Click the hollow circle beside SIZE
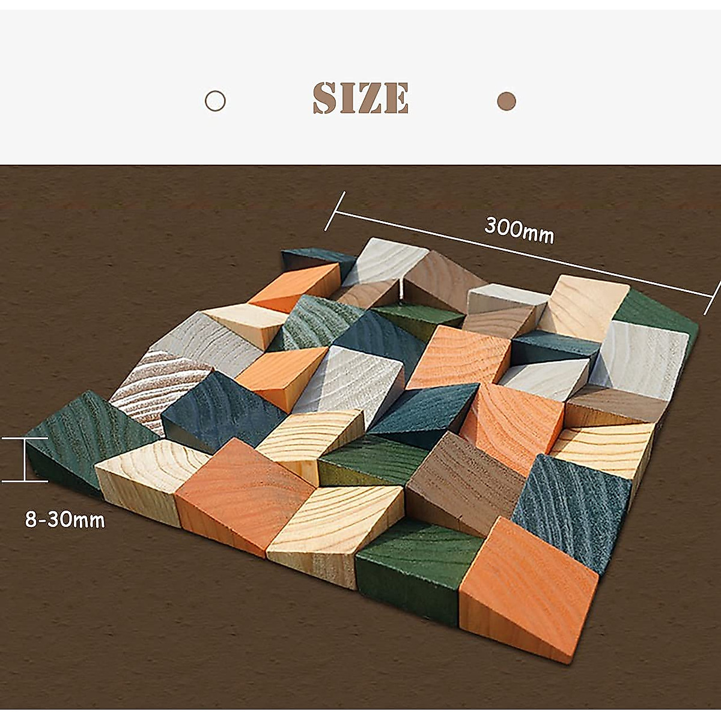The width and height of the screenshot is (721, 721). tap(215, 101)
